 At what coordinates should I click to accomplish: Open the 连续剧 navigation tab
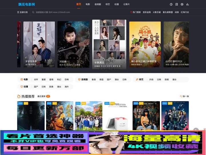tap(98, 4)
